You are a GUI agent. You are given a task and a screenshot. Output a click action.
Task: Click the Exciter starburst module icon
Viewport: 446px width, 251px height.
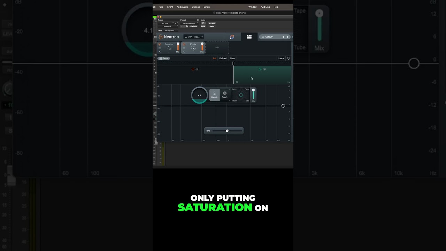click(193, 49)
